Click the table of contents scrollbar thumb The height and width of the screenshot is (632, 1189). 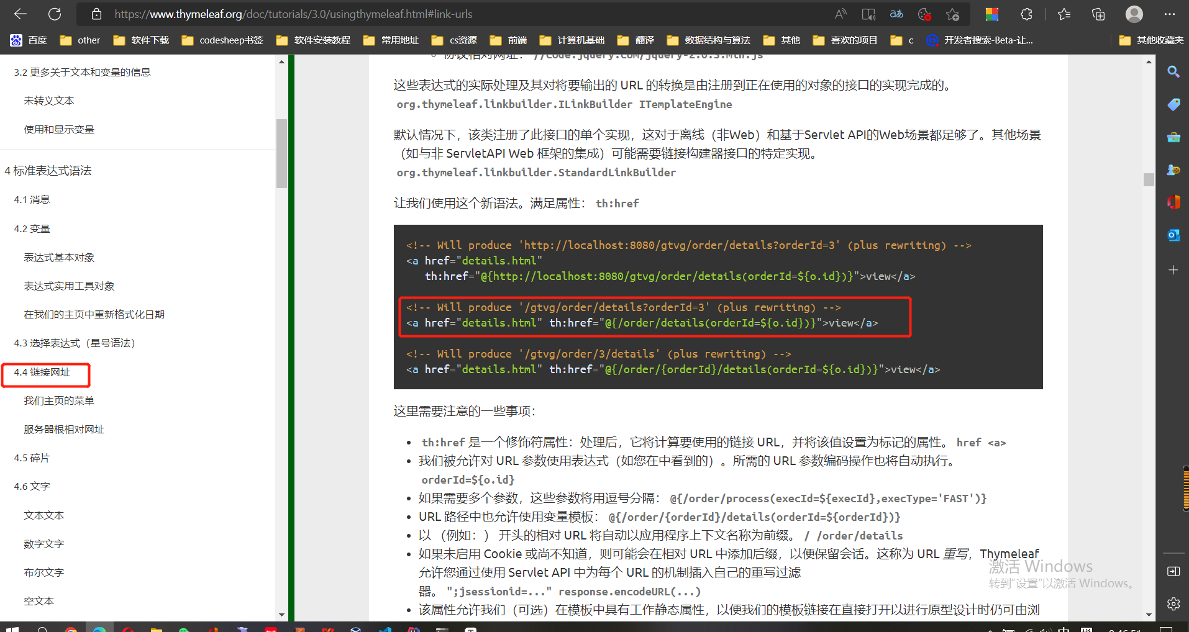click(x=282, y=153)
